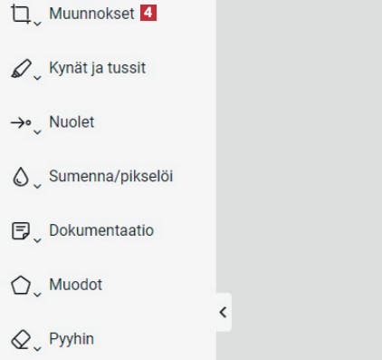
Task: Expand the Pyyhin chevron
Action: [x=37, y=349]
